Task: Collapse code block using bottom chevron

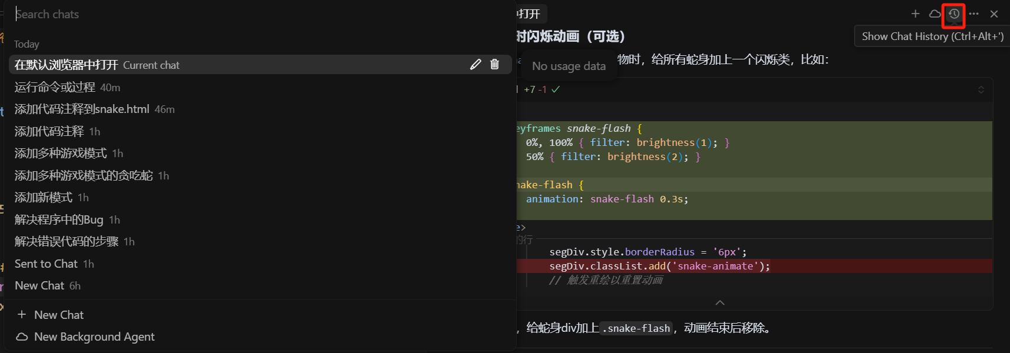Action: click(x=719, y=302)
